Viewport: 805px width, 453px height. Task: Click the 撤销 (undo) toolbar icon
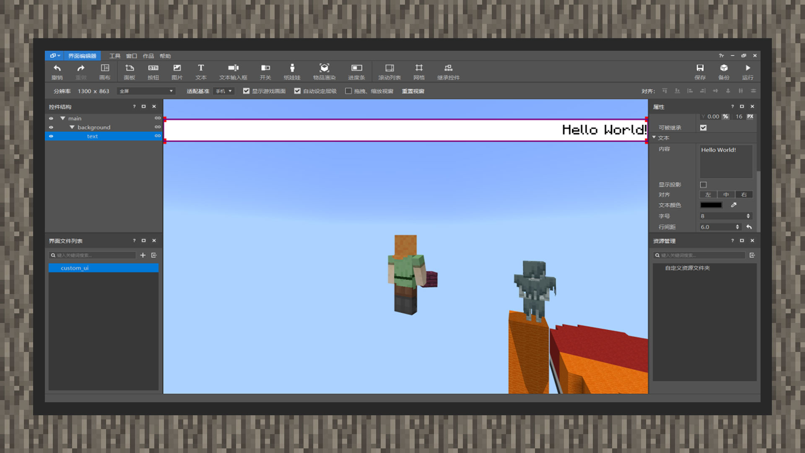pyautogui.click(x=57, y=71)
